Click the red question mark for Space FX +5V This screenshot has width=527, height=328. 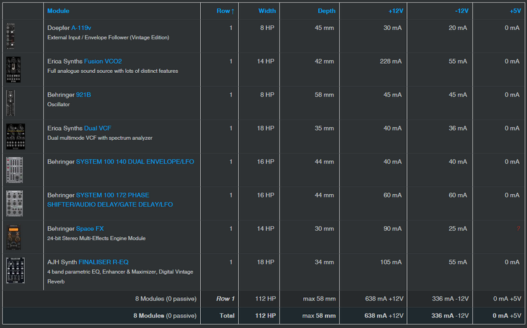point(518,228)
